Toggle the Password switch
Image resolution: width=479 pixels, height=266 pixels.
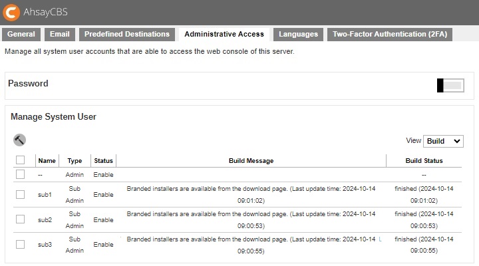[x=450, y=85]
